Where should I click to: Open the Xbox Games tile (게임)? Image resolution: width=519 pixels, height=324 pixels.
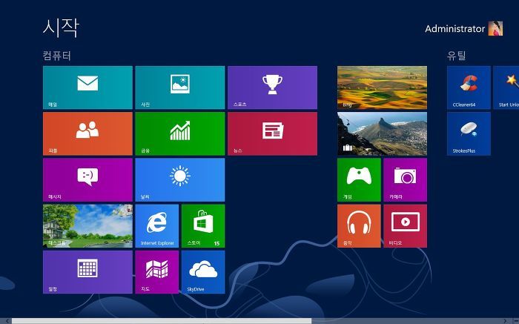359,179
